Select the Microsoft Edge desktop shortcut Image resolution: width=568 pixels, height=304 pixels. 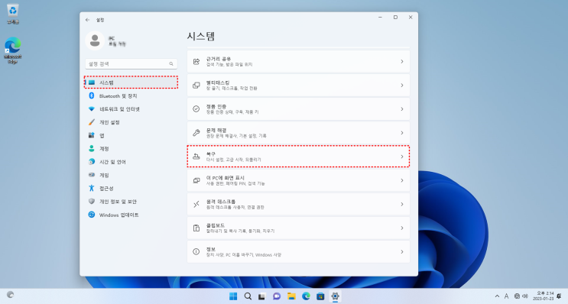[13, 50]
